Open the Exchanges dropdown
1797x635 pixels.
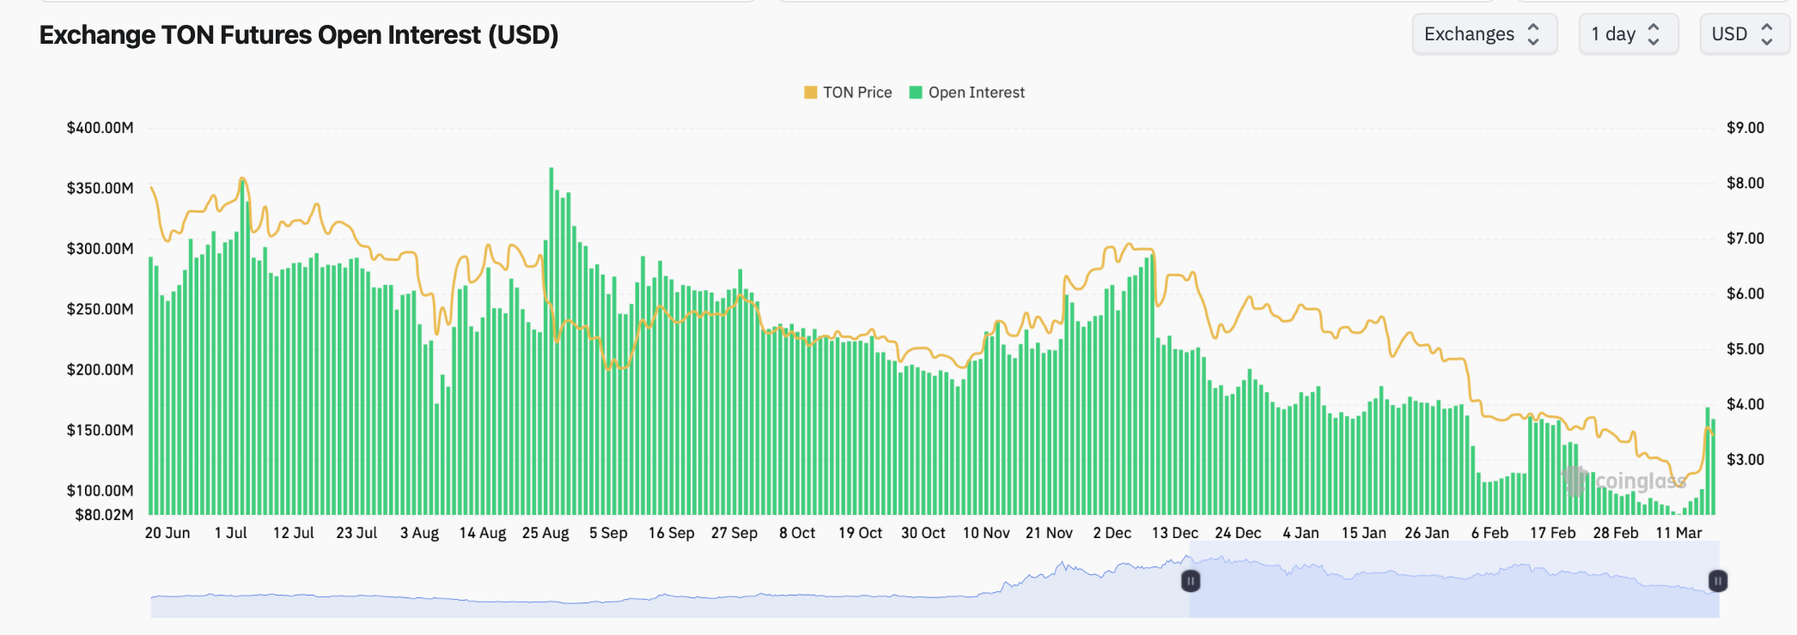(x=1484, y=34)
